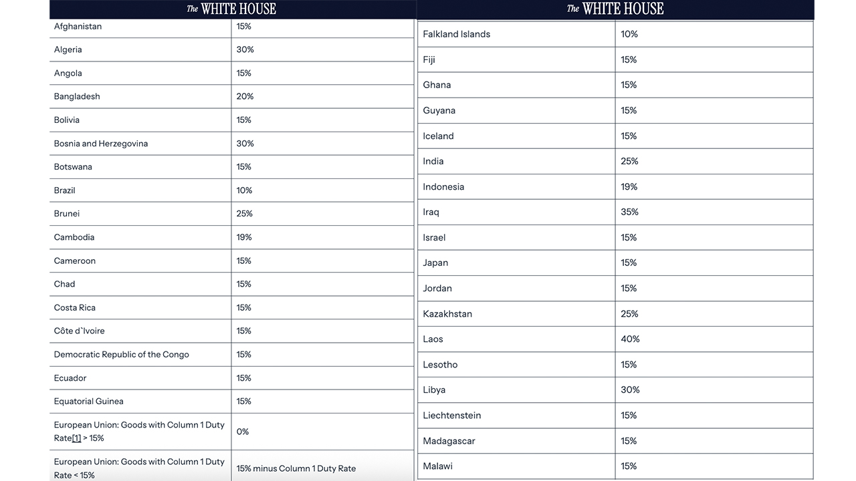Click the Indonesia row name

pyautogui.click(x=443, y=187)
